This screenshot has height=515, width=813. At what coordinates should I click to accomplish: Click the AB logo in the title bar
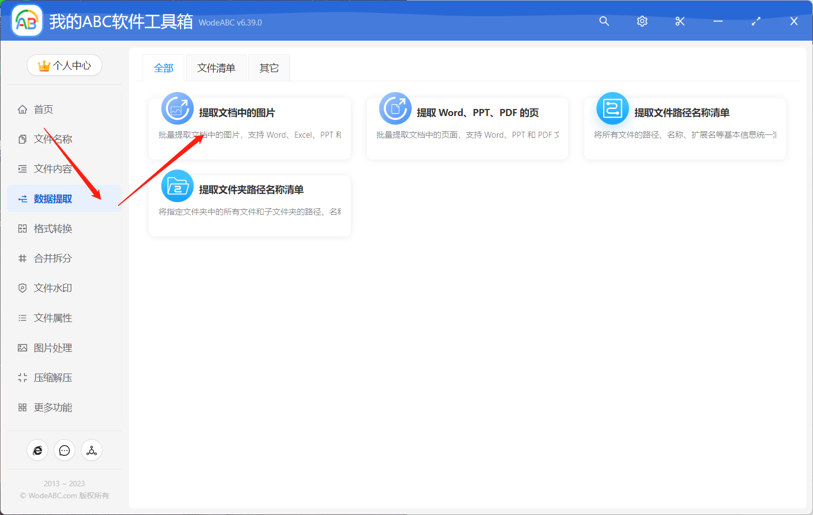pyautogui.click(x=27, y=21)
